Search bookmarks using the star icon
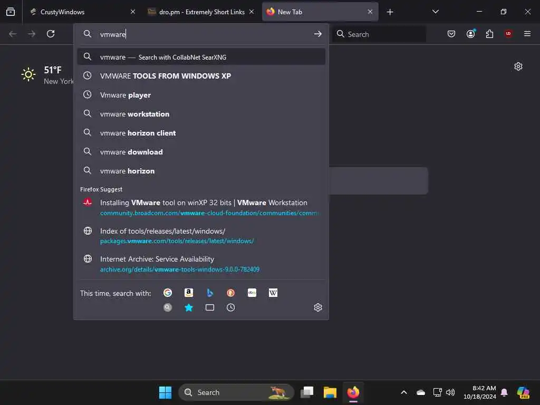540x405 pixels. pyautogui.click(x=189, y=307)
